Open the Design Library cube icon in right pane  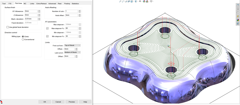click(x=238, y=9)
